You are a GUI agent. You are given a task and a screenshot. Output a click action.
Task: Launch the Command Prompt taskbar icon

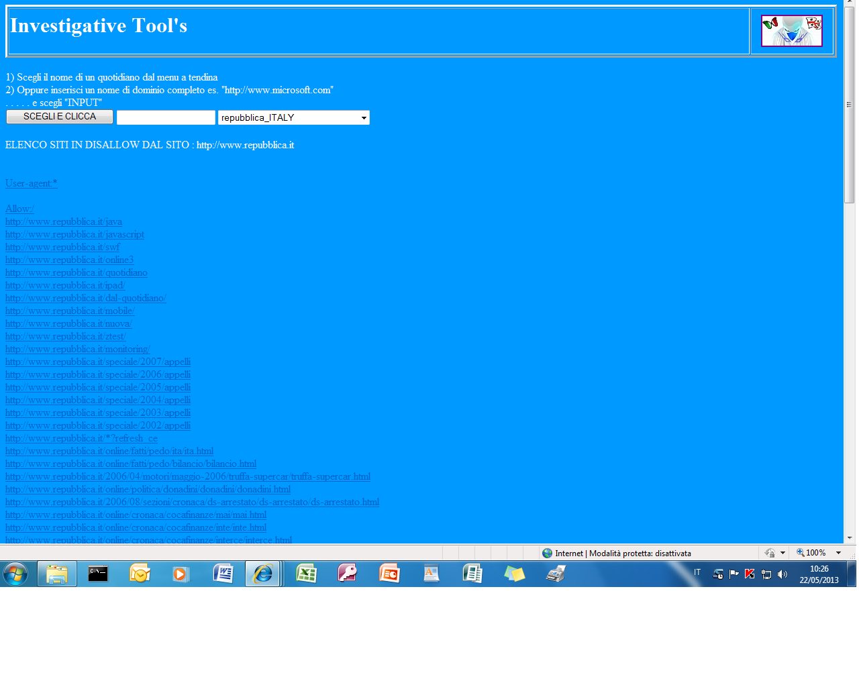click(x=98, y=574)
